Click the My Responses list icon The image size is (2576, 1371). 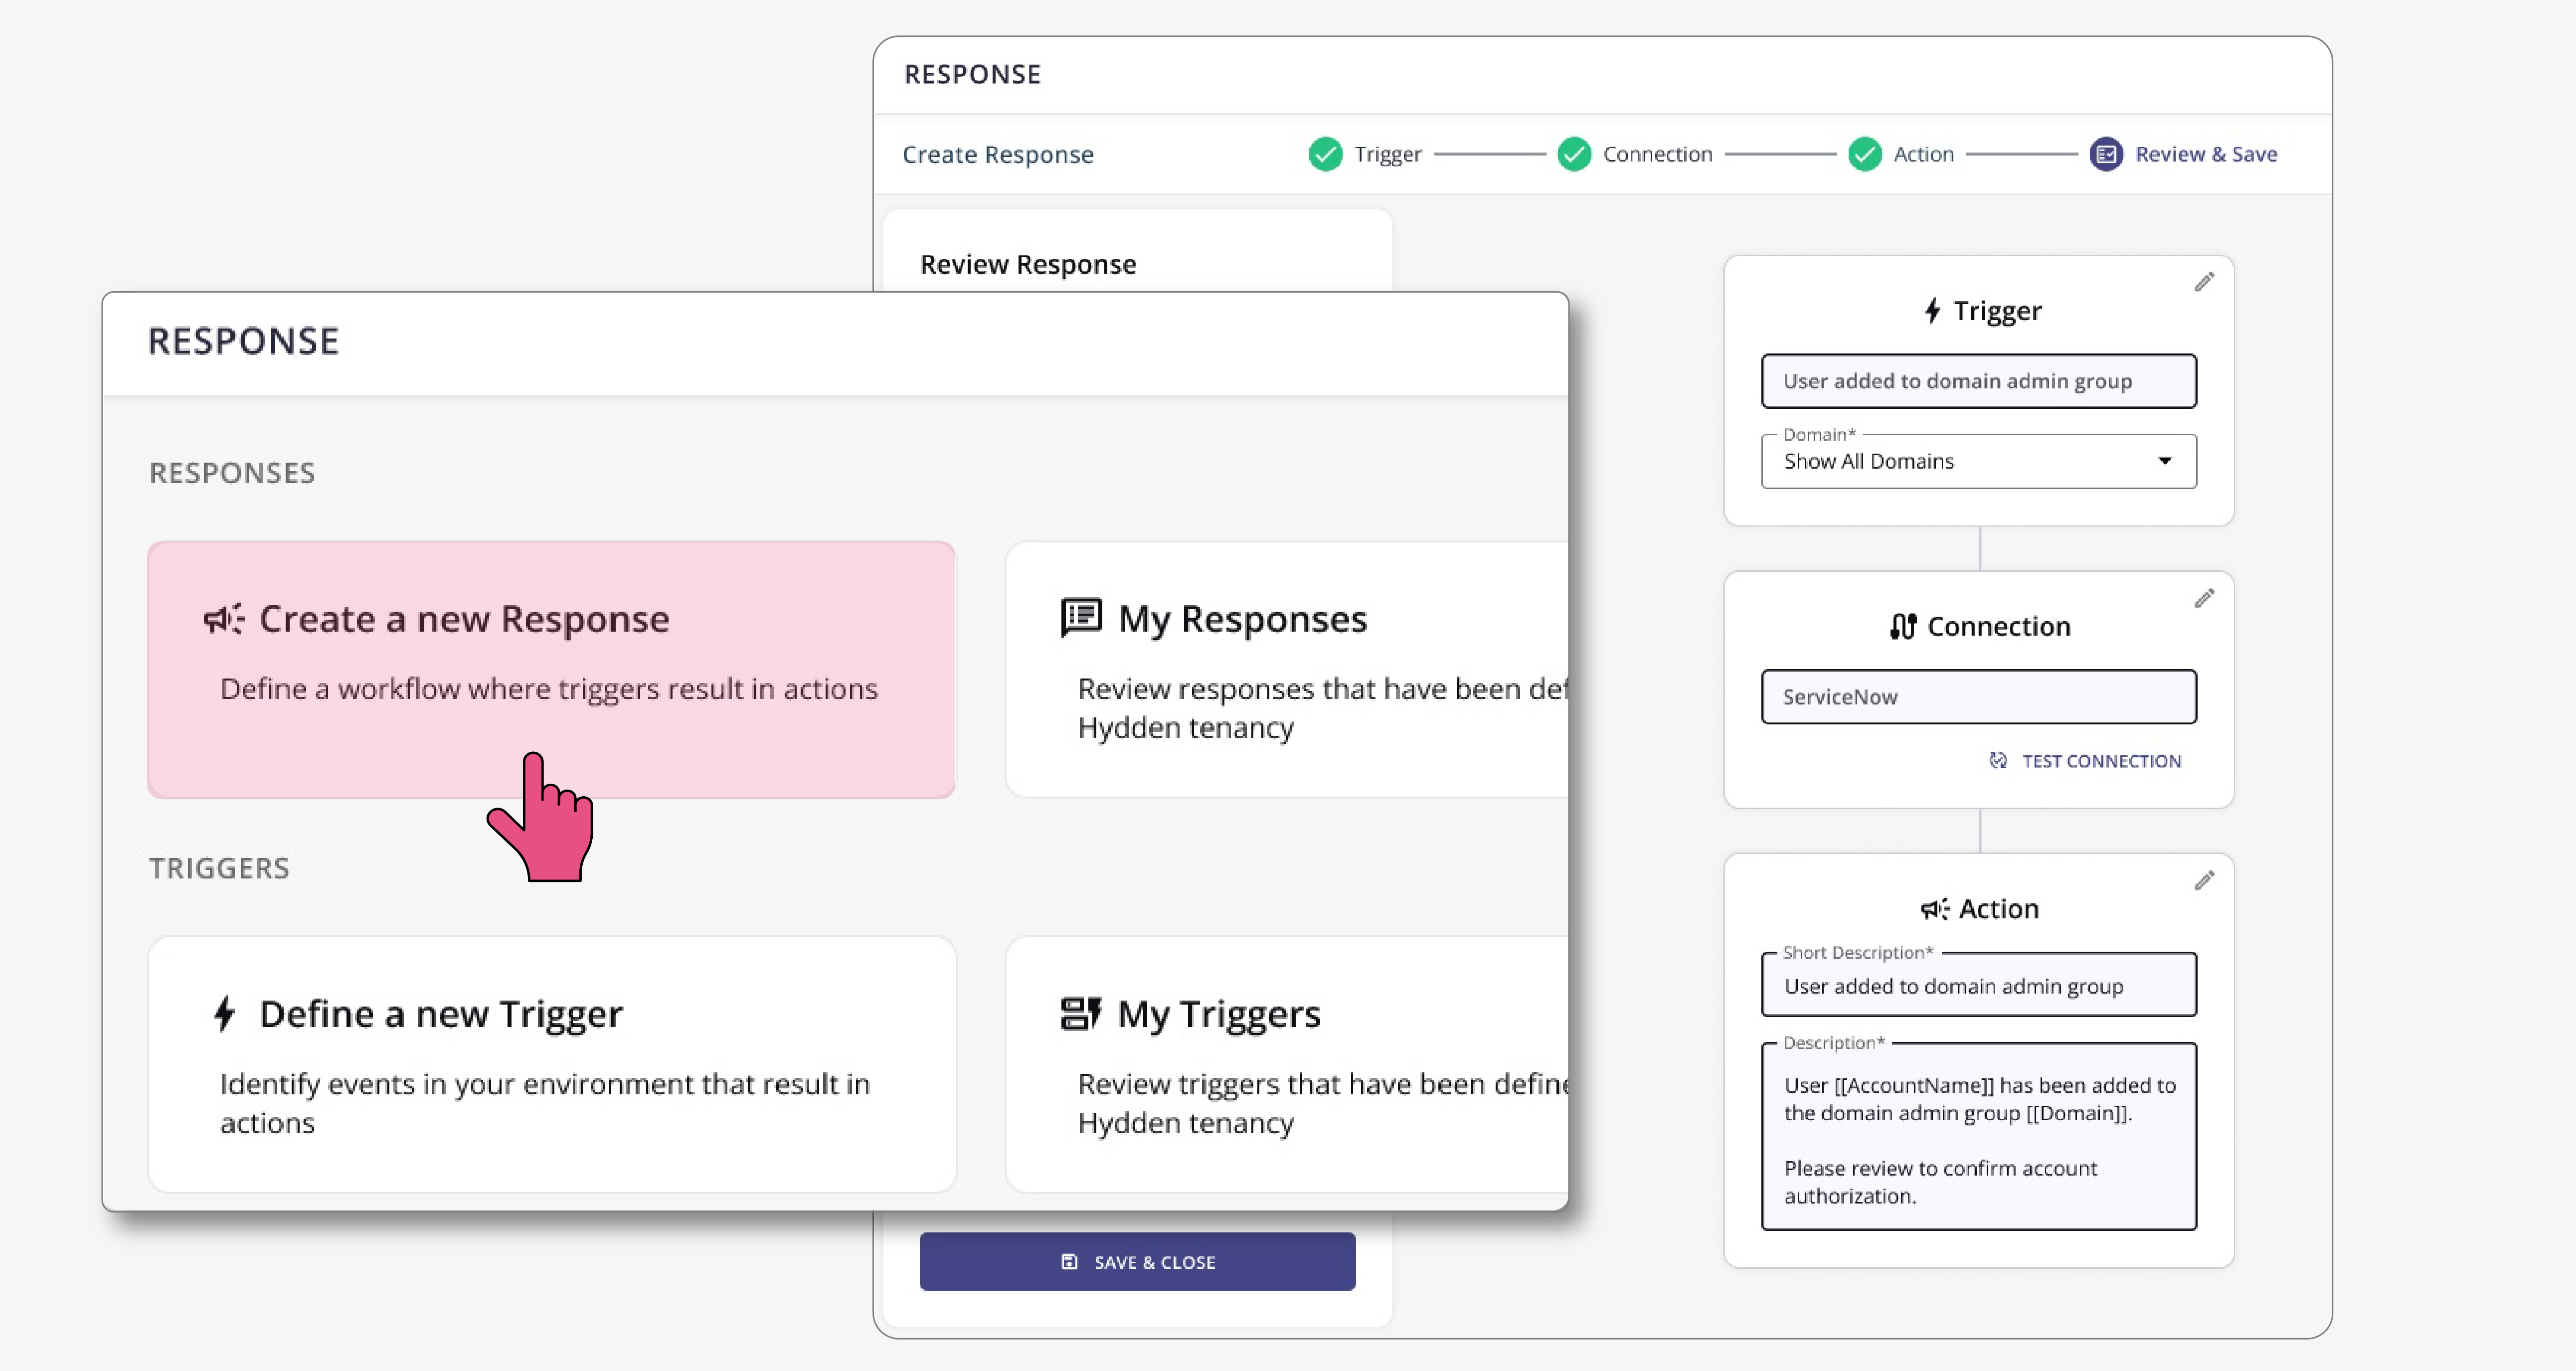1081,618
